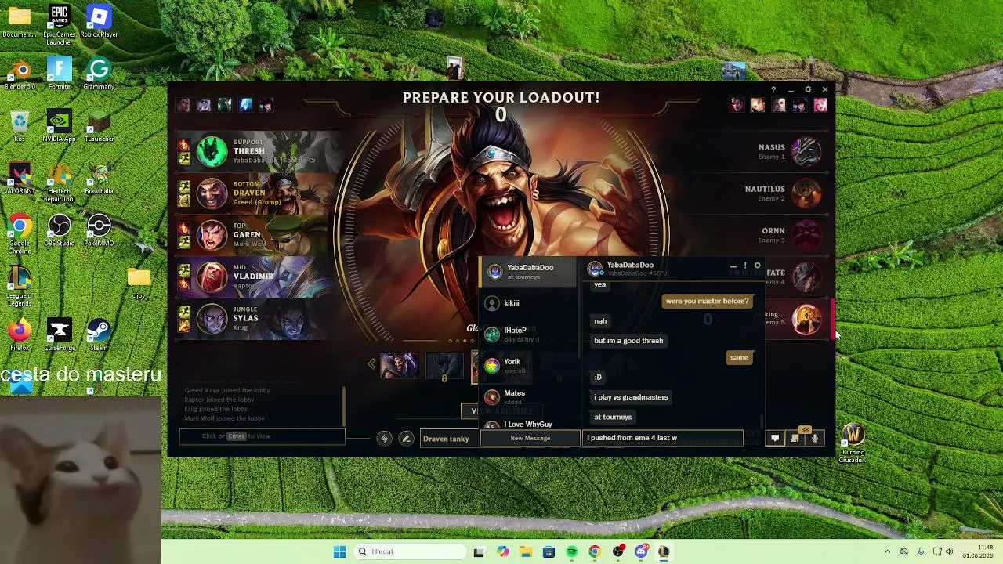The width and height of the screenshot is (1003, 564).
Task: Click the Nasus enemy portrait
Action: (x=806, y=152)
